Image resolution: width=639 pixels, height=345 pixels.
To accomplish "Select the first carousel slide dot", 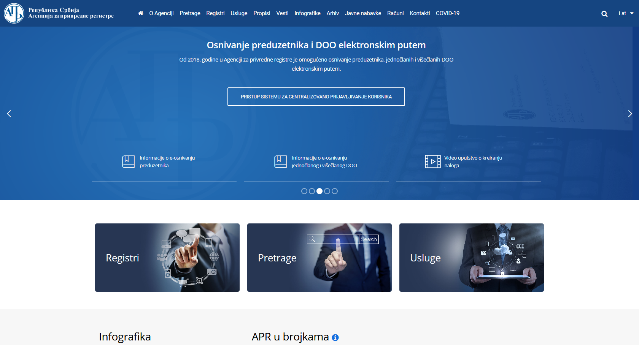I will (304, 191).
